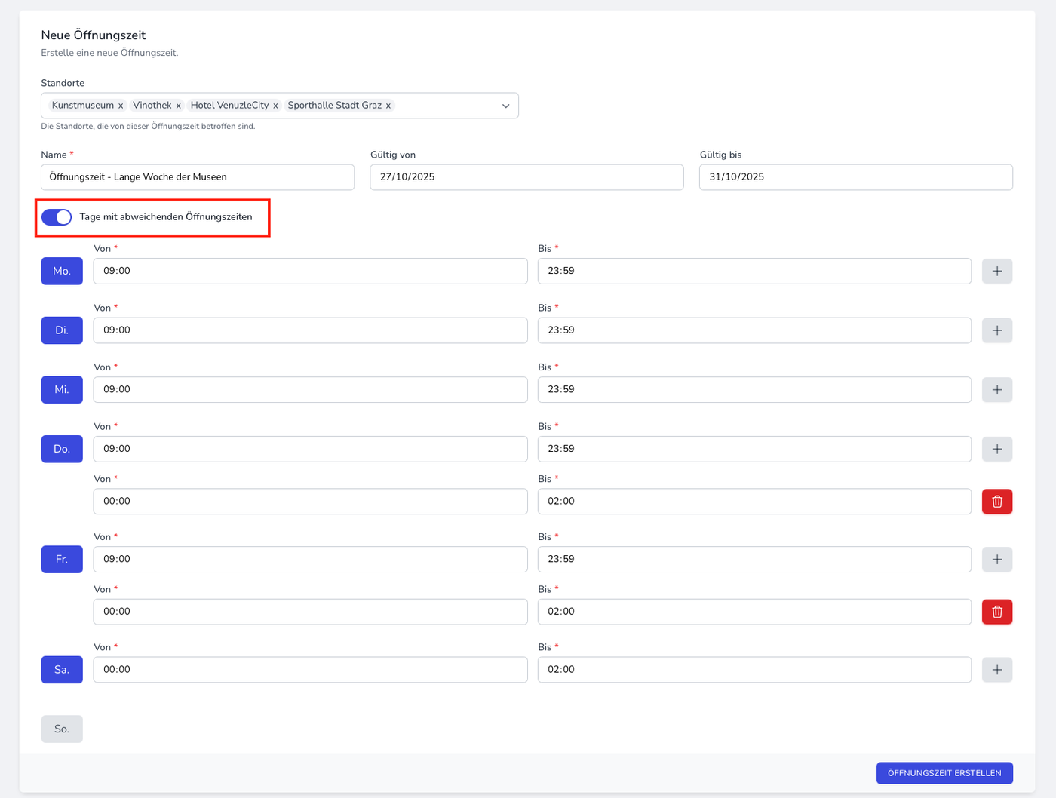
Task: Add time slot for Thursday
Action: click(996, 449)
